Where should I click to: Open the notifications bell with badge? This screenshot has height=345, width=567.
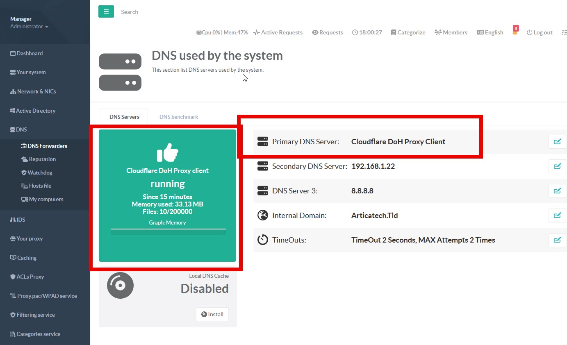click(x=515, y=32)
